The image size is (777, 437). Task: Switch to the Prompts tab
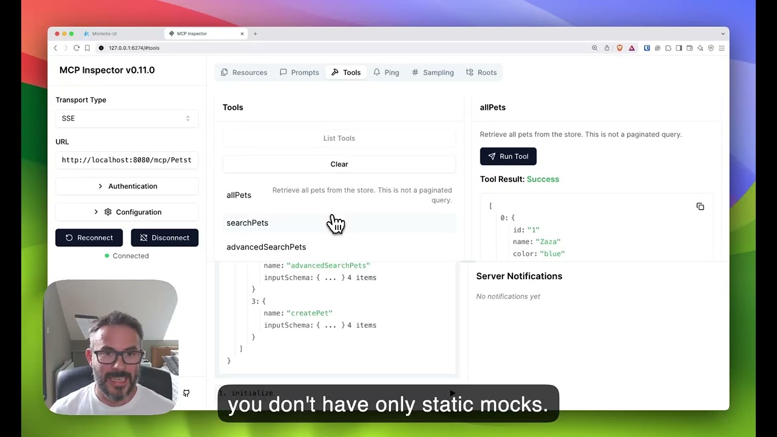(x=299, y=72)
